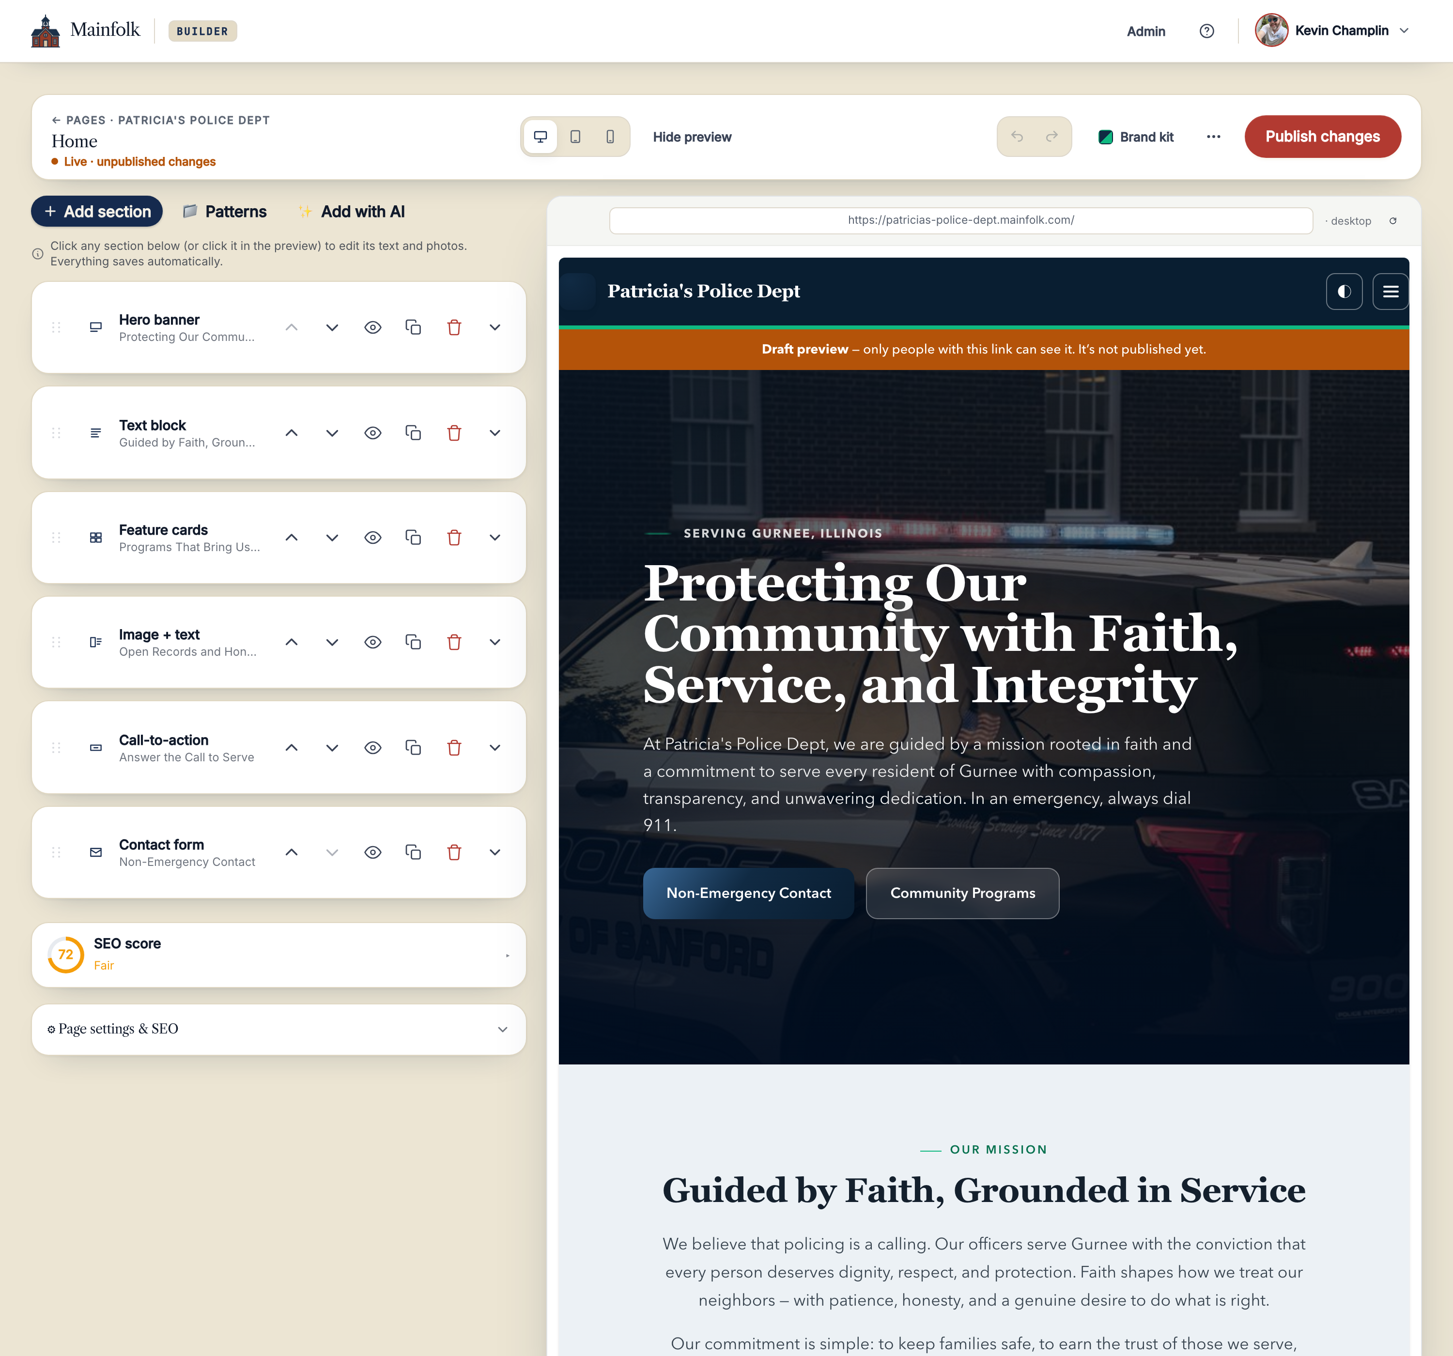Delete the Image + text section

click(x=454, y=642)
